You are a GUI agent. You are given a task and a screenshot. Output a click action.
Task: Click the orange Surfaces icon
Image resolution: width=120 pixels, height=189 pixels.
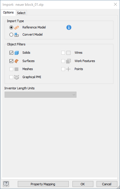(17, 61)
